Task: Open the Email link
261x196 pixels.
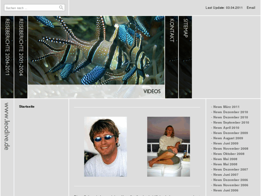Action: pyautogui.click(x=251, y=8)
